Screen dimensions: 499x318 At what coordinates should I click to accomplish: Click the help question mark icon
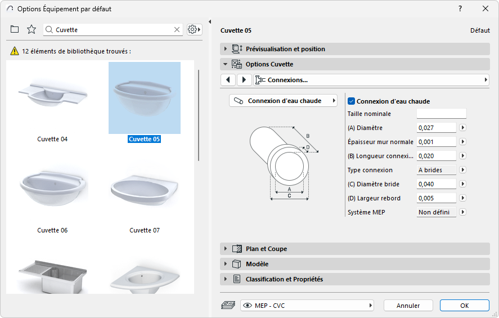460,8
